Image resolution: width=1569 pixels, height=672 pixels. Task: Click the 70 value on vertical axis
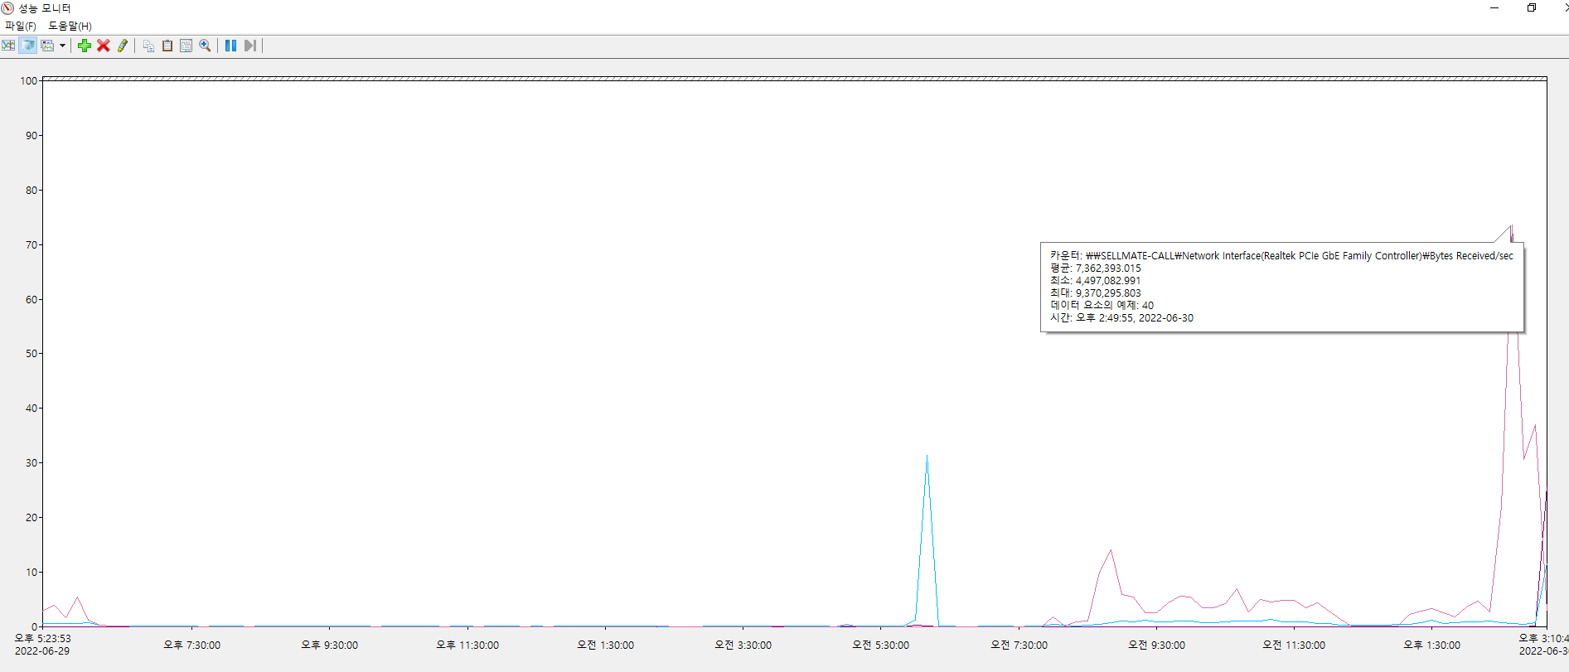pyautogui.click(x=31, y=244)
